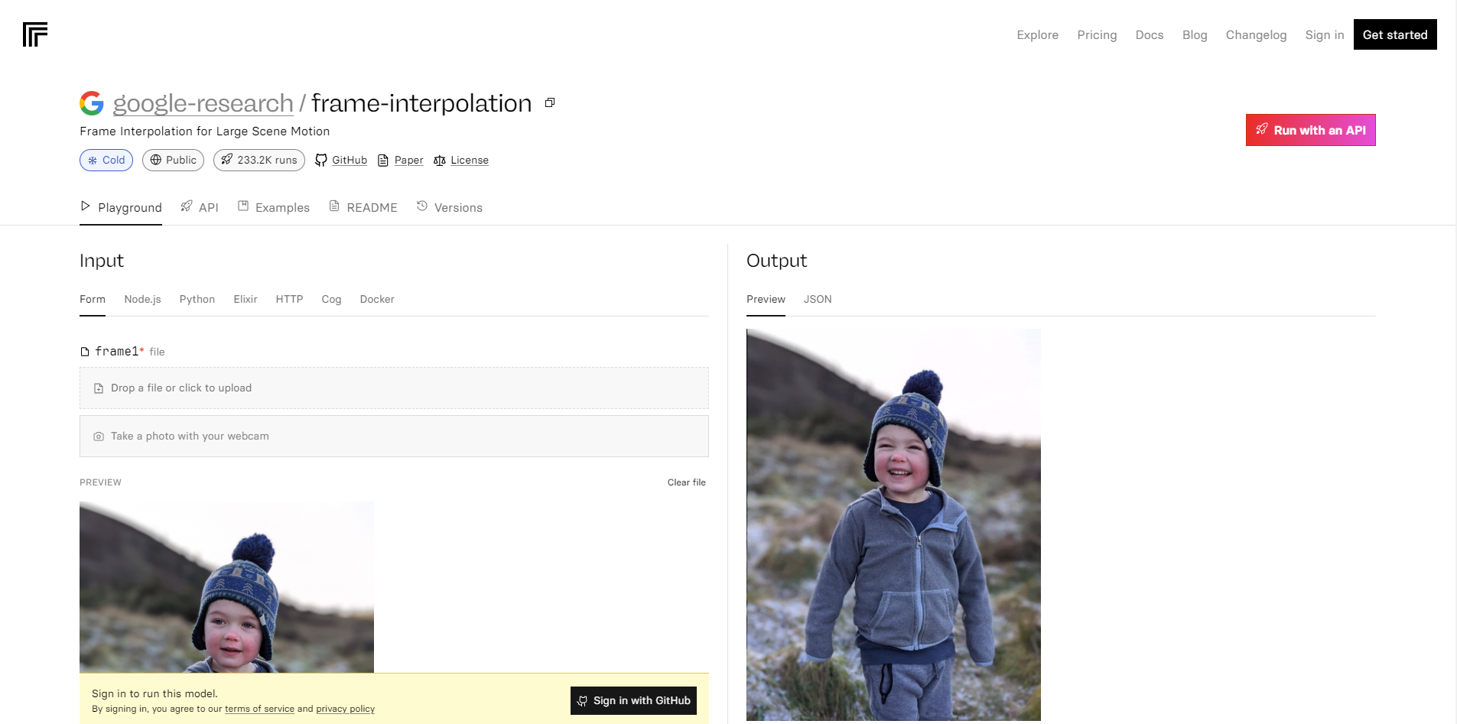
Task: Click Sign in with GitHub button
Action: 633,700
